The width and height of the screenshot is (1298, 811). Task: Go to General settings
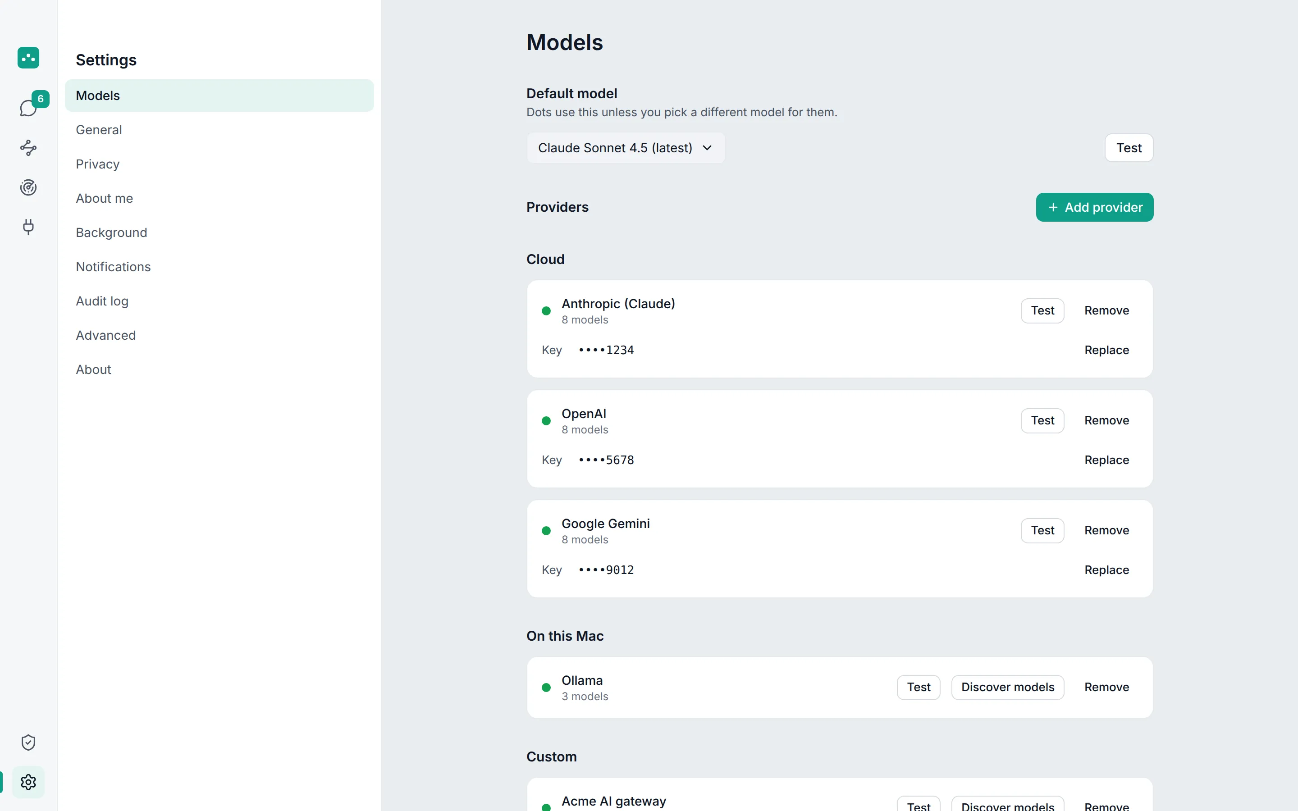tap(219, 130)
